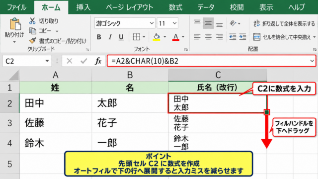Open Insert Function fx dialog

98,61
